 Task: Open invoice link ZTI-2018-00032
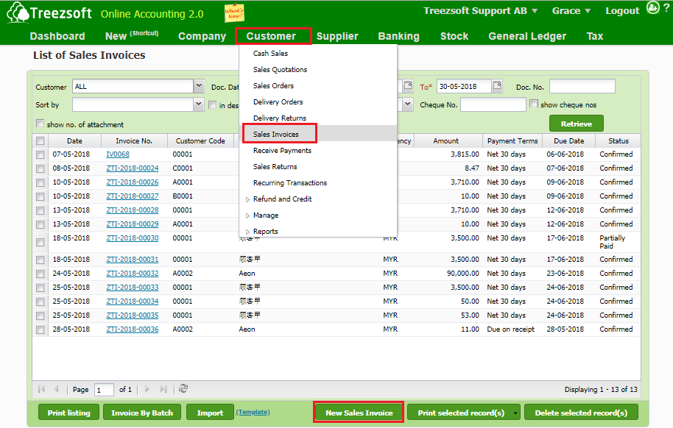(133, 274)
